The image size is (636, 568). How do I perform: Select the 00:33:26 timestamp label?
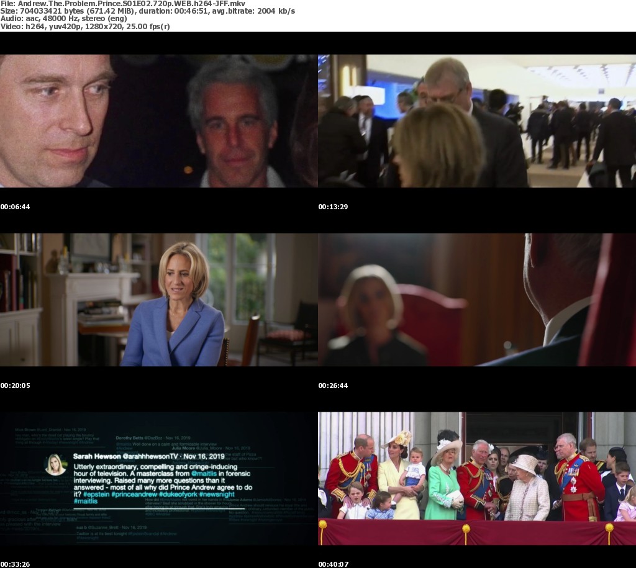[x=15, y=564]
